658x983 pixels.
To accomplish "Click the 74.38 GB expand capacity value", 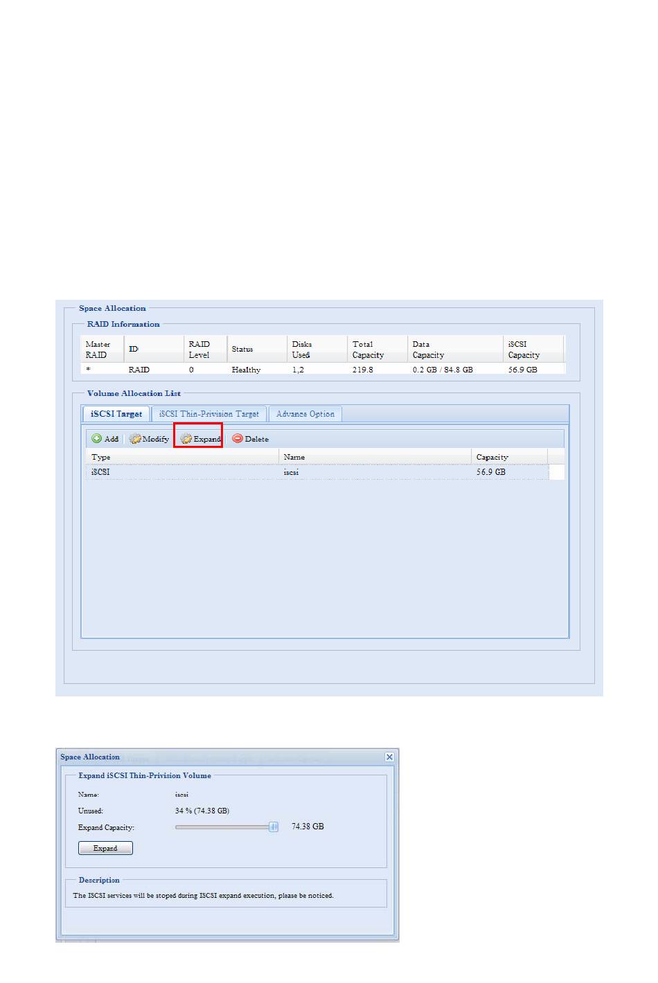I will coord(308,827).
